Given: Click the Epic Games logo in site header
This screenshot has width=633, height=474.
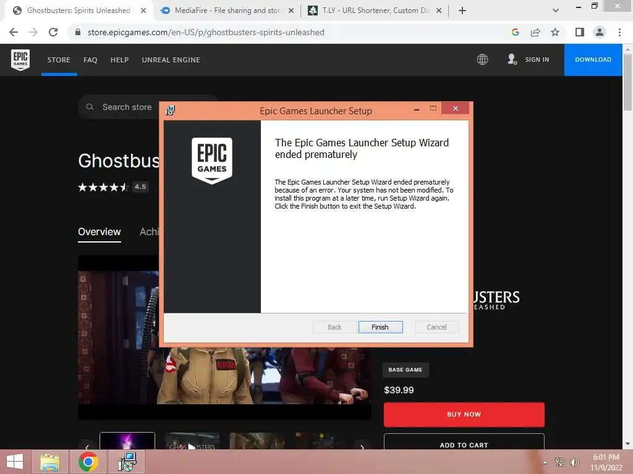Looking at the screenshot, I should pyautogui.click(x=20, y=60).
